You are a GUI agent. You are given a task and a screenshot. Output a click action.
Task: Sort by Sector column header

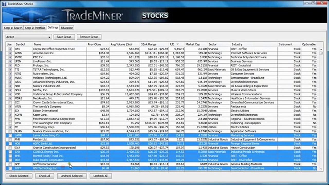click(x=219, y=44)
